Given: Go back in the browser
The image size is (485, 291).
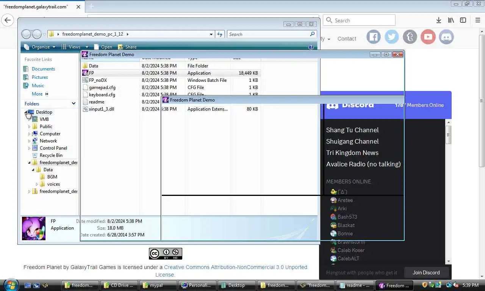Looking at the screenshot, I should tap(8, 20).
